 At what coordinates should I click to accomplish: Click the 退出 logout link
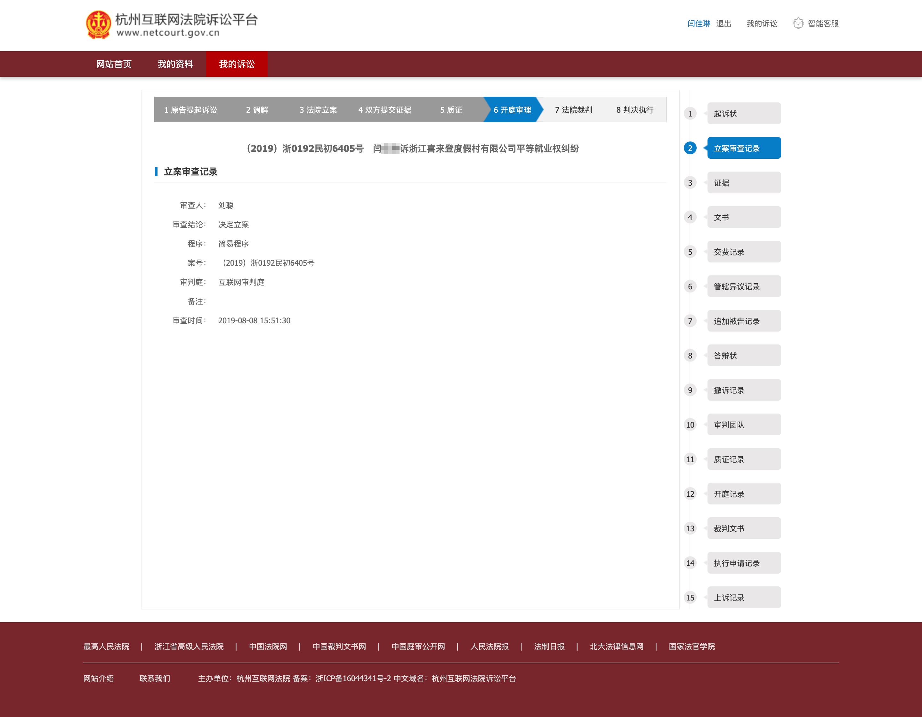[723, 24]
